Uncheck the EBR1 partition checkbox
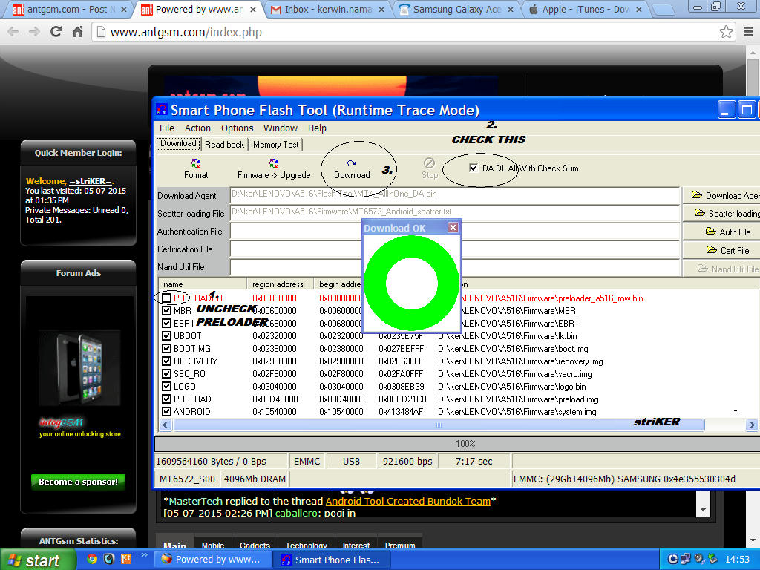 click(167, 323)
